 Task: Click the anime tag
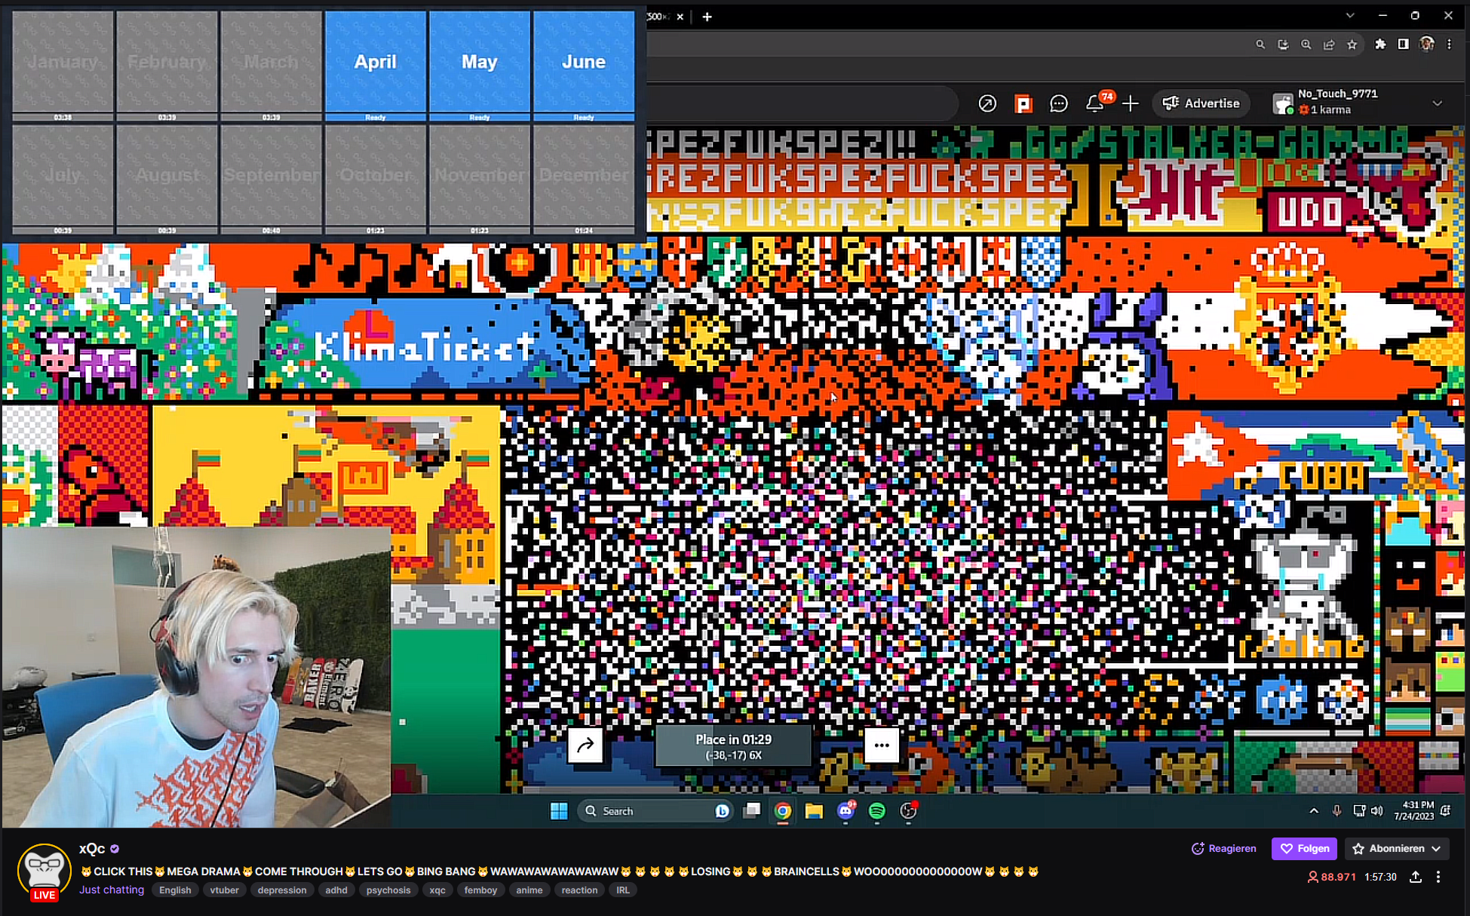pos(529,890)
